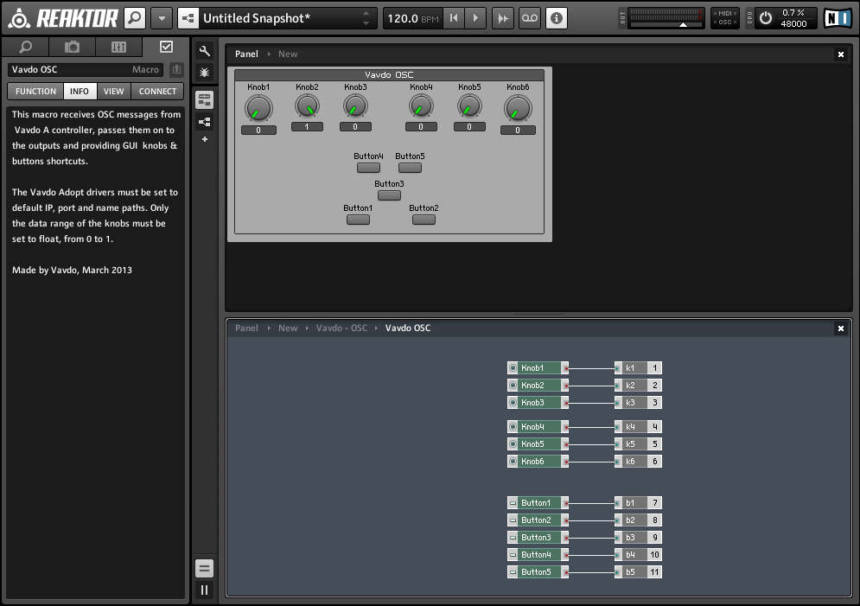Adjust the Knob4 dial
The image size is (860, 606).
pyautogui.click(x=421, y=105)
